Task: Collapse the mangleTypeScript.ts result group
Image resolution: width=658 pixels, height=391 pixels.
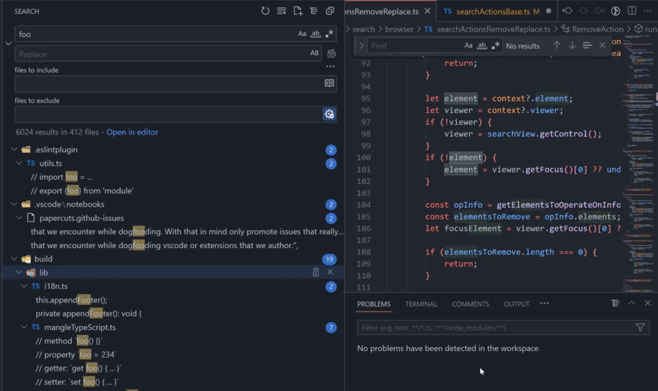Action: [x=24, y=327]
